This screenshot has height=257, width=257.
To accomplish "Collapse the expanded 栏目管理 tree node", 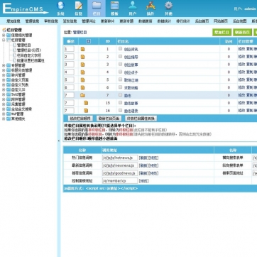I will [4, 40].
